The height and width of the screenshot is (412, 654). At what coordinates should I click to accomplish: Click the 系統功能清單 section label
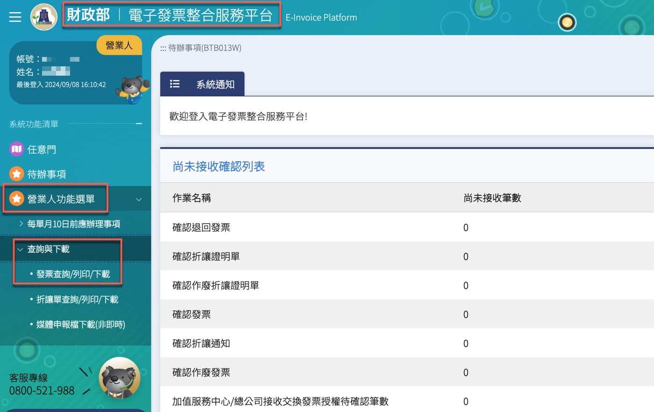(34, 124)
